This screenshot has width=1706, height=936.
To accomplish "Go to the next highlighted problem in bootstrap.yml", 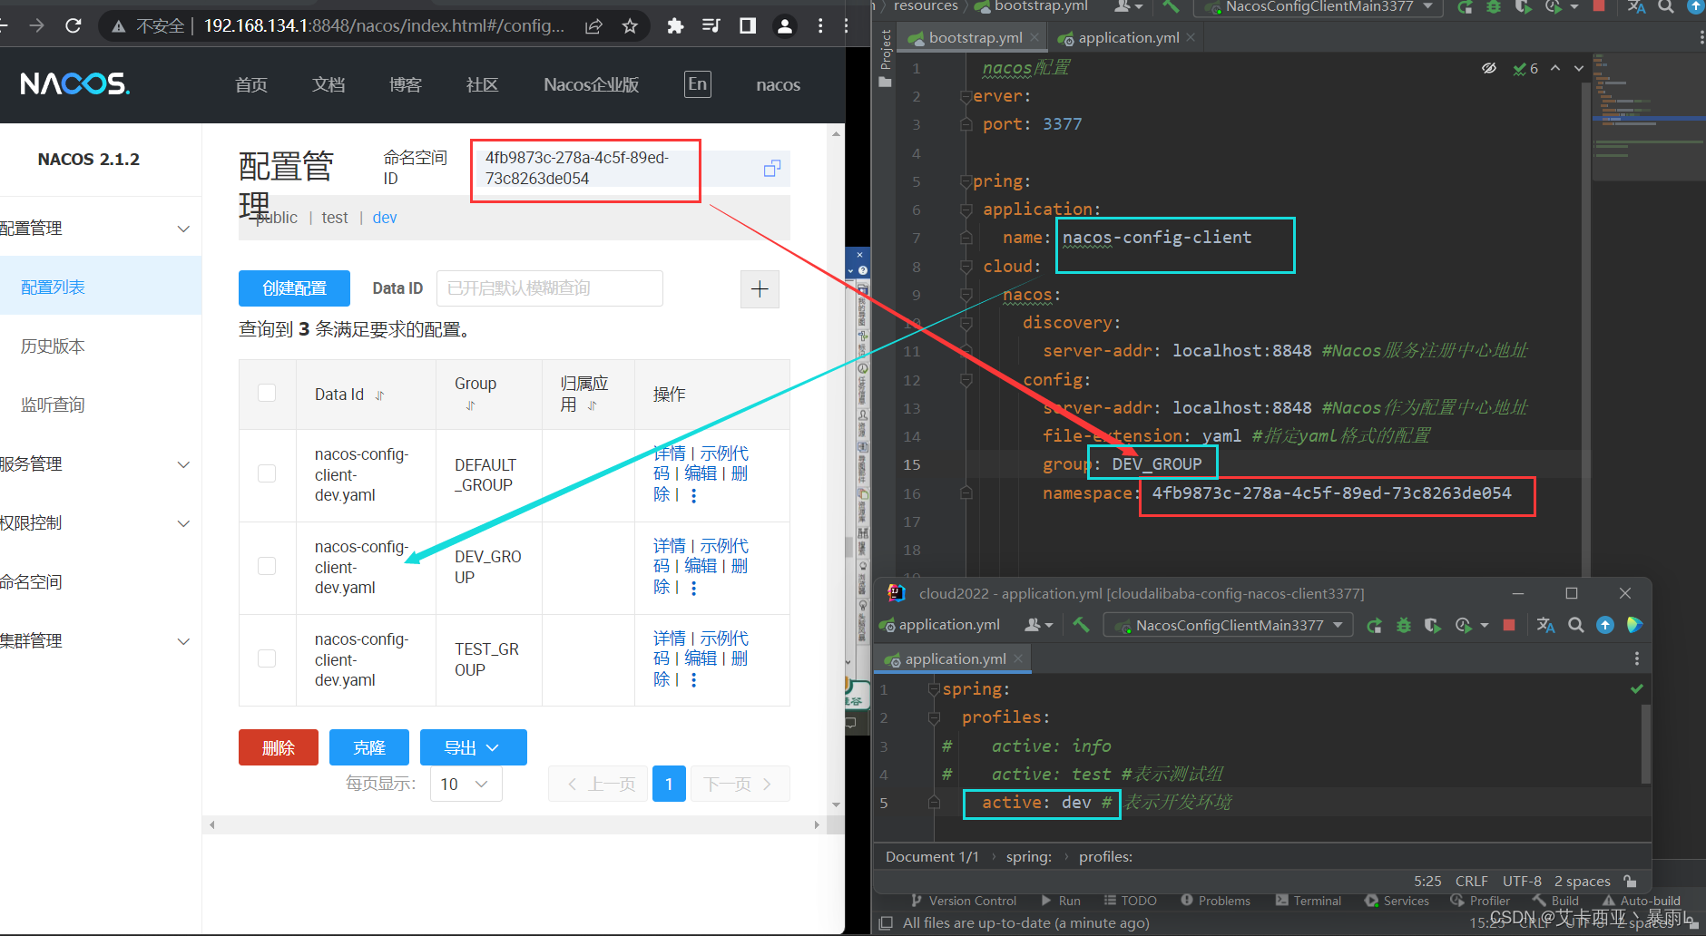I will point(1579,68).
